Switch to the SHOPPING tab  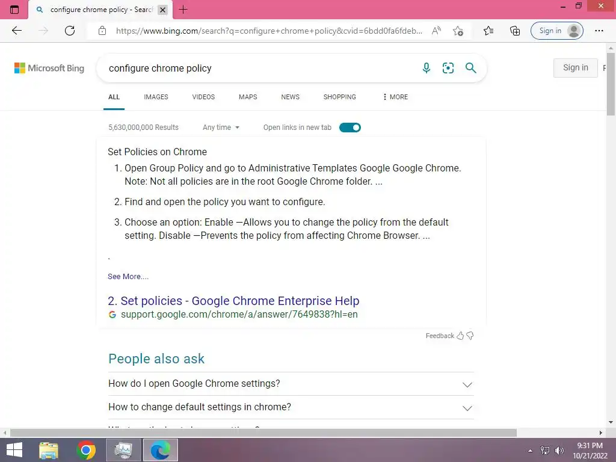339,97
